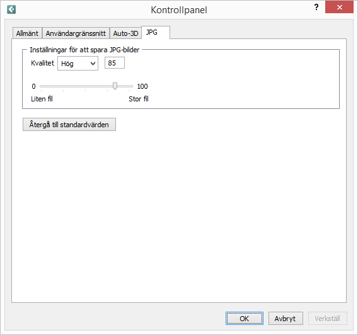This screenshot has height=335, width=358.
Task: Click the Stor fil label
Action: pyautogui.click(x=139, y=99)
